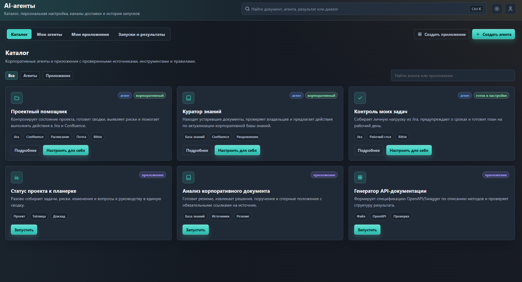Open Подробнее for Проектный помощник
Image resolution: width=522 pixels, height=282 pixels.
pos(26,150)
